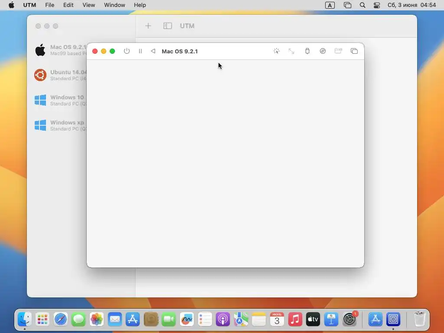Image resolution: width=444 pixels, height=333 pixels.
Task: Close the Mac OS 9.2.1 VM window
Action: 95,51
